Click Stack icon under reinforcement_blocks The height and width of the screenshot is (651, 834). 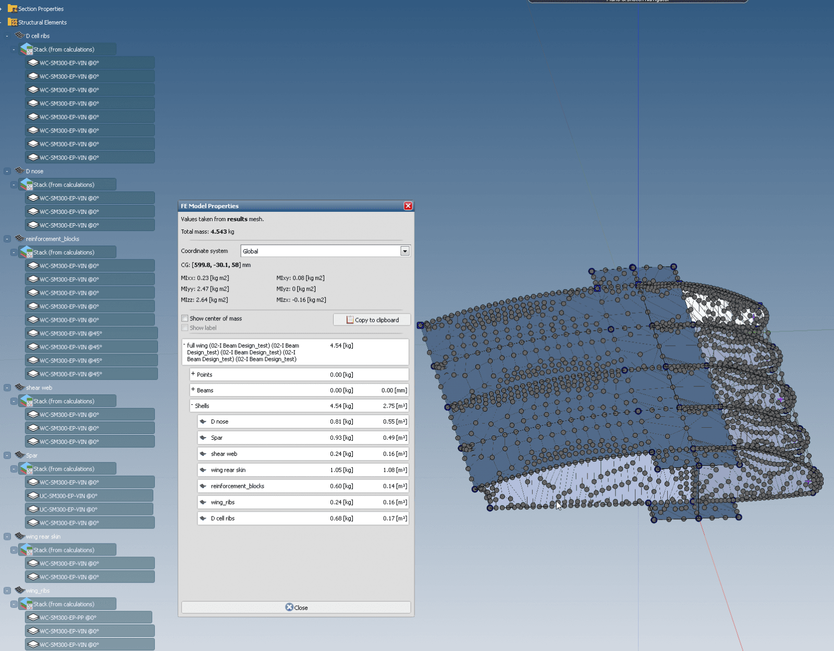[x=27, y=252]
